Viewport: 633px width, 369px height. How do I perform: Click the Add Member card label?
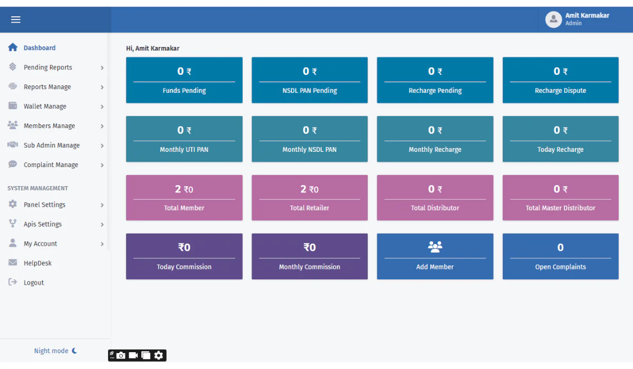[435, 267]
